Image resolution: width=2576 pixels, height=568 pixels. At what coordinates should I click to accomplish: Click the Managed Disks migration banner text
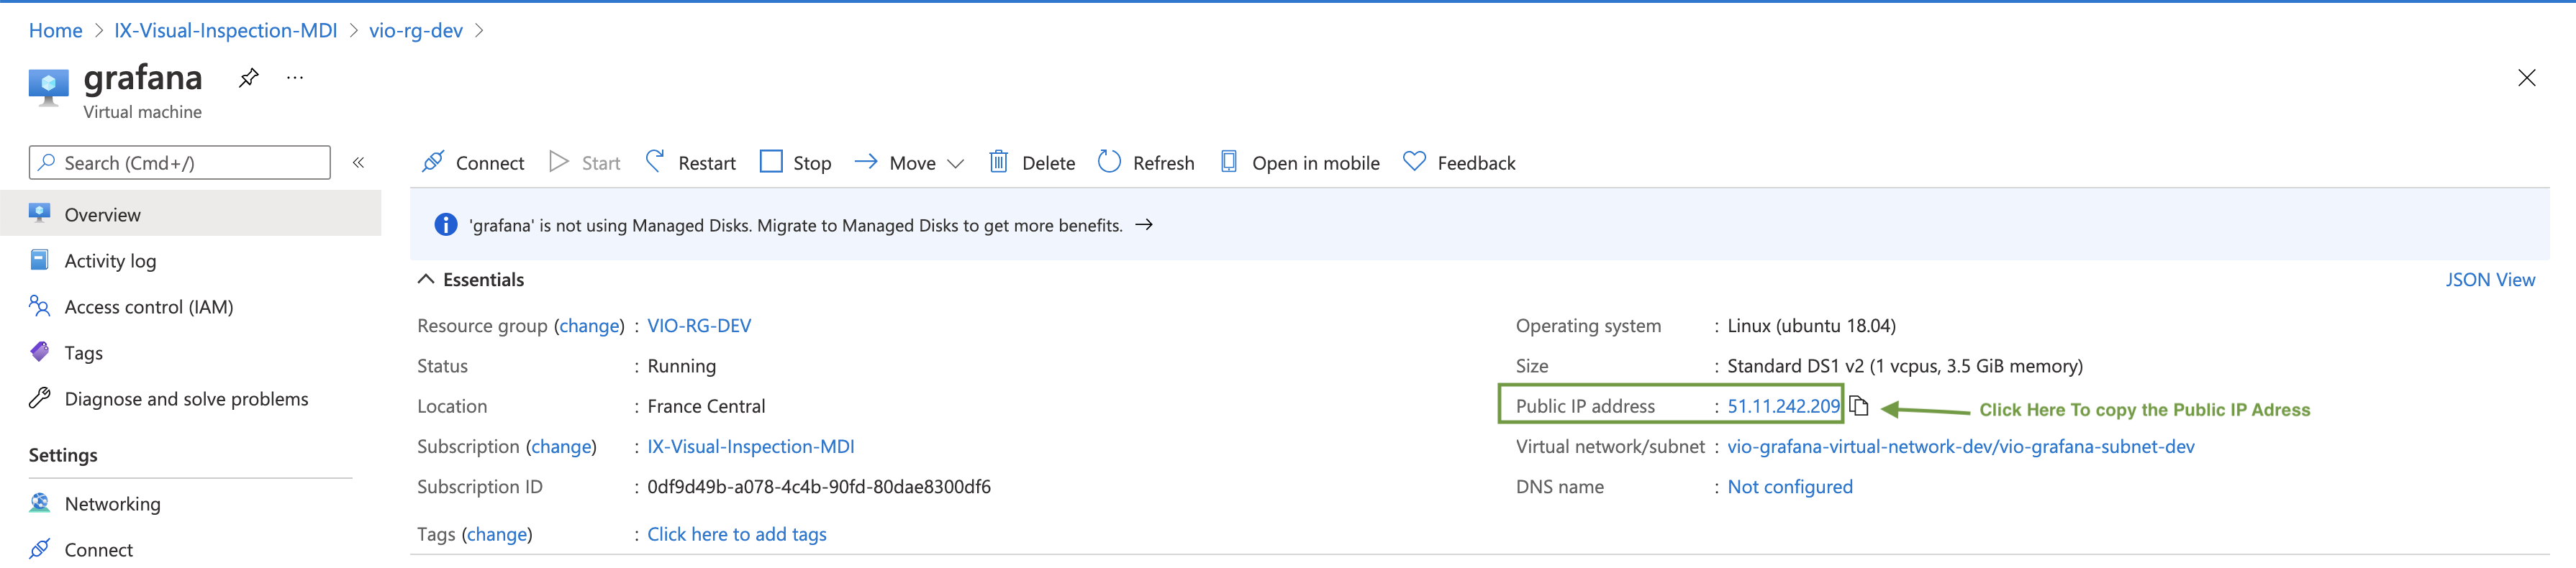coord(796,225)
